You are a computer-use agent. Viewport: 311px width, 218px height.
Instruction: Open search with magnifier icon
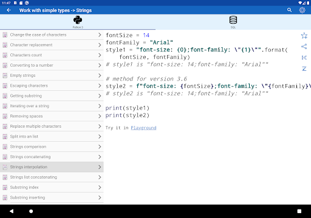pos(289,10)
